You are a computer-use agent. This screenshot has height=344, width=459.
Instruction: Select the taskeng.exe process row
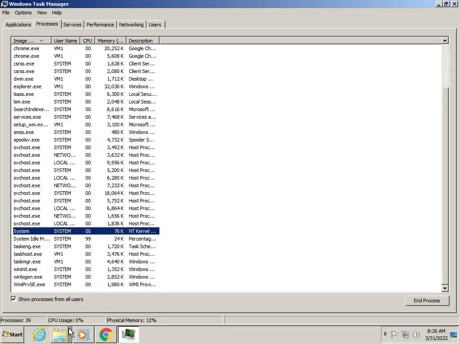86,246
